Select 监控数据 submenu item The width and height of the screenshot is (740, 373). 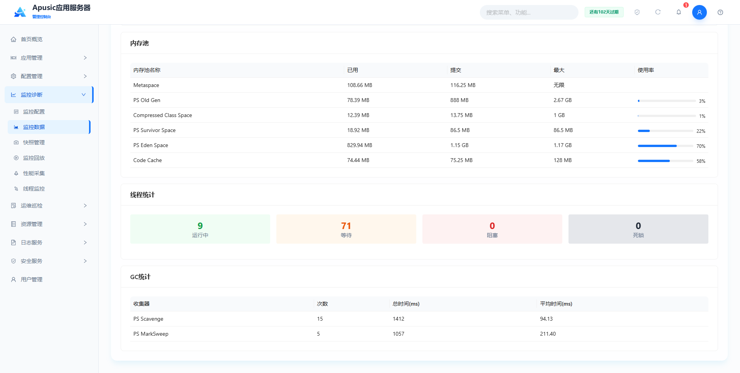click(49, 127)
